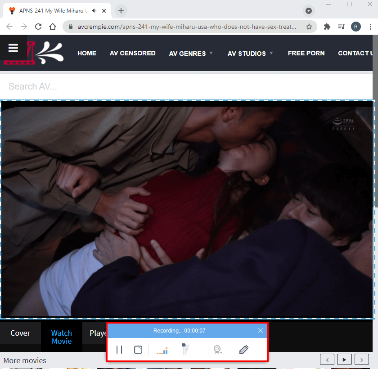Go back to the previous page
The image size is (378, 369).
point(9,27)
